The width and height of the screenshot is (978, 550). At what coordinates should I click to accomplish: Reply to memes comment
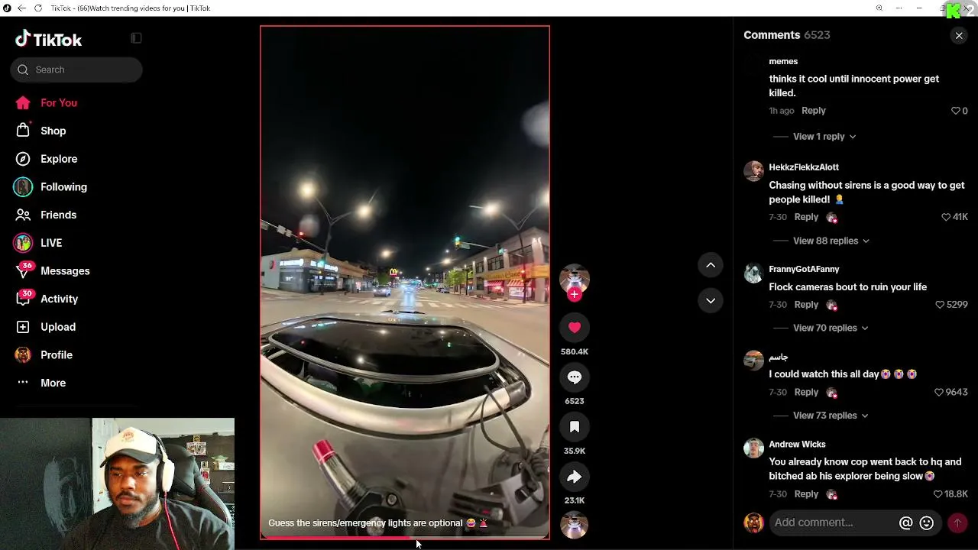[814, 111]
